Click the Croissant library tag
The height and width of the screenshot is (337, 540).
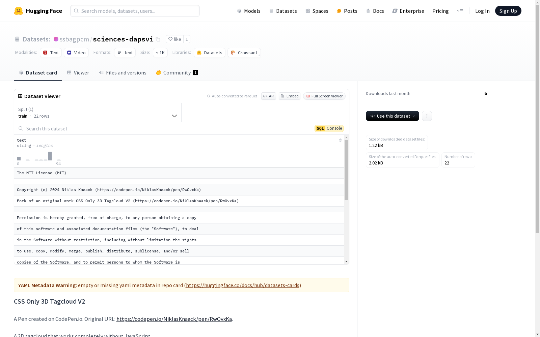pos(244,53)
